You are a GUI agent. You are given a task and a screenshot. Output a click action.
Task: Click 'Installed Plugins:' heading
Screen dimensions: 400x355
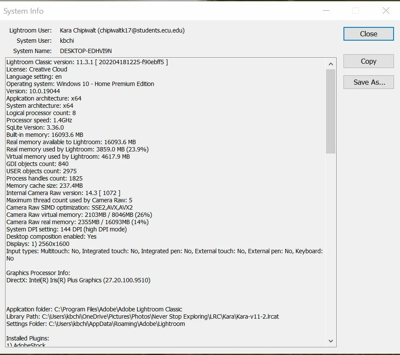point(27,338)
